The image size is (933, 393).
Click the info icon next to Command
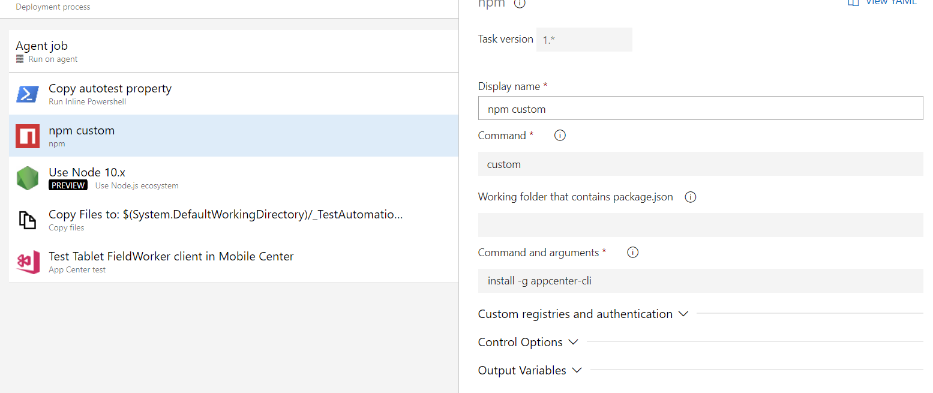560,135
